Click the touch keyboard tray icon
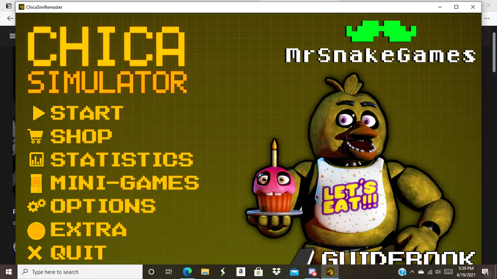 point(448,272)
